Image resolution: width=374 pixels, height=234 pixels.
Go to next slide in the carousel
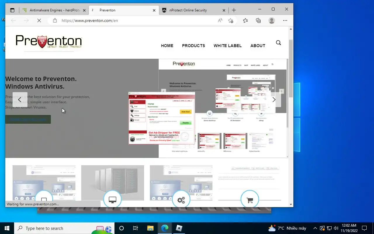tap(274, 100)
